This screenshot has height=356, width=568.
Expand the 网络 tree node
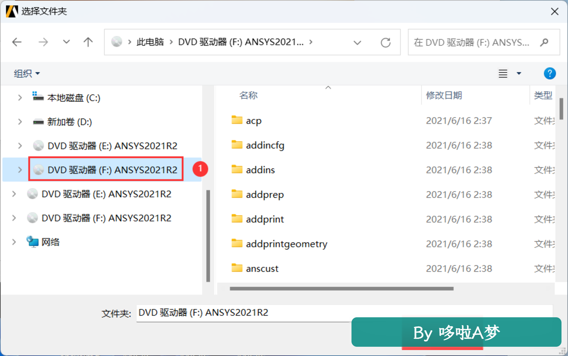click(14, 242)
